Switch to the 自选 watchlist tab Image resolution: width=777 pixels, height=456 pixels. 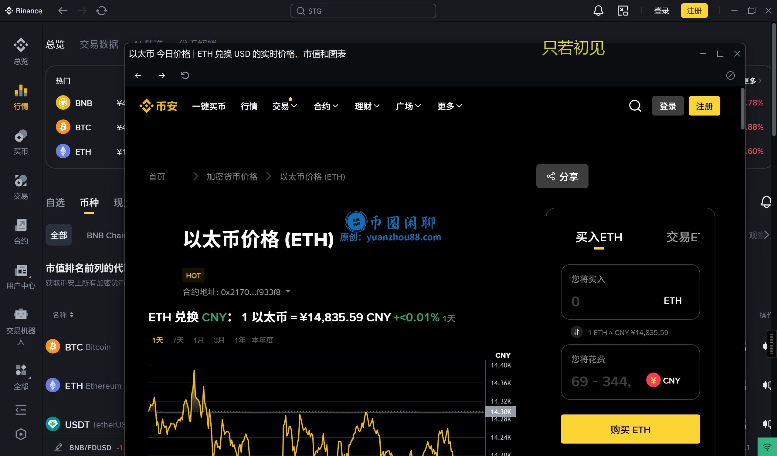[55, 203]
